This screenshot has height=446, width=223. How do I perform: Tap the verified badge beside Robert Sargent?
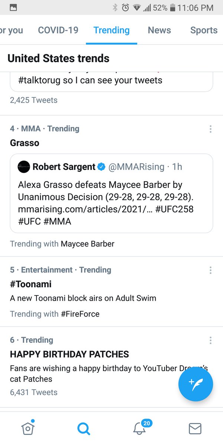(101, 167)
